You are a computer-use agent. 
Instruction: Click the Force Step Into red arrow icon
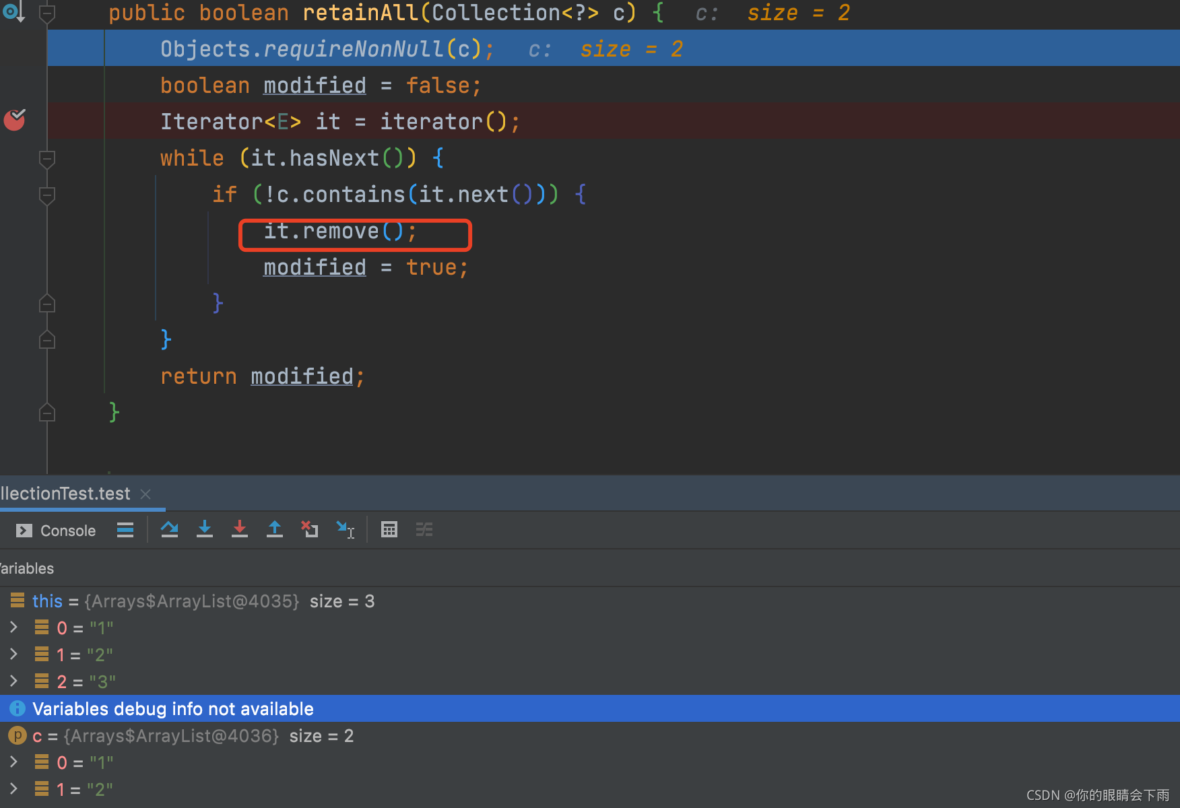[240, 530]
